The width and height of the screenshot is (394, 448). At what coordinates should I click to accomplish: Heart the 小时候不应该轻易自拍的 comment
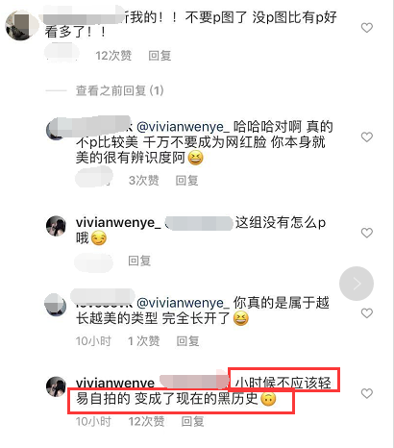(367, 393)
